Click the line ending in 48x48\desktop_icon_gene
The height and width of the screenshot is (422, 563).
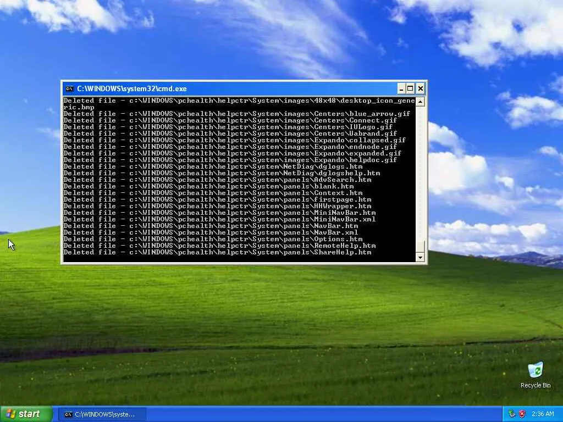(239, 101)
